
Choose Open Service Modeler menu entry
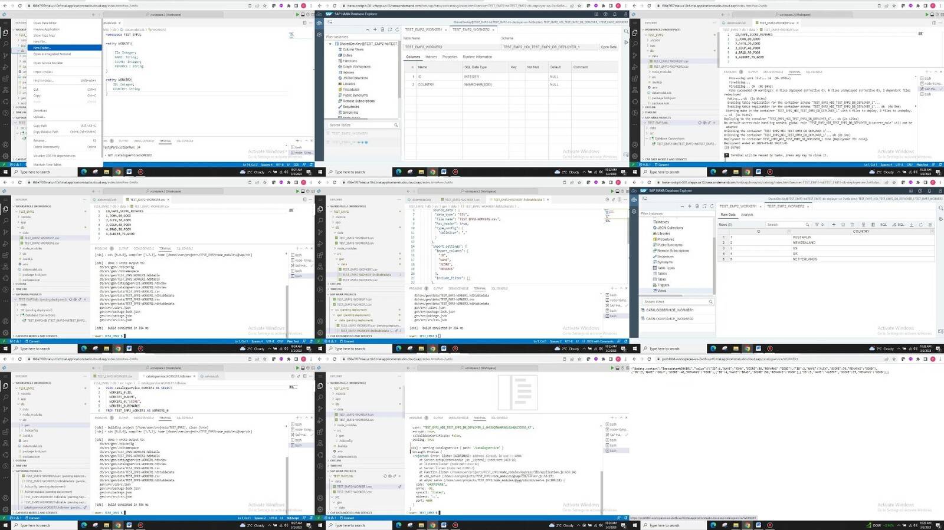tap(64, 62)
